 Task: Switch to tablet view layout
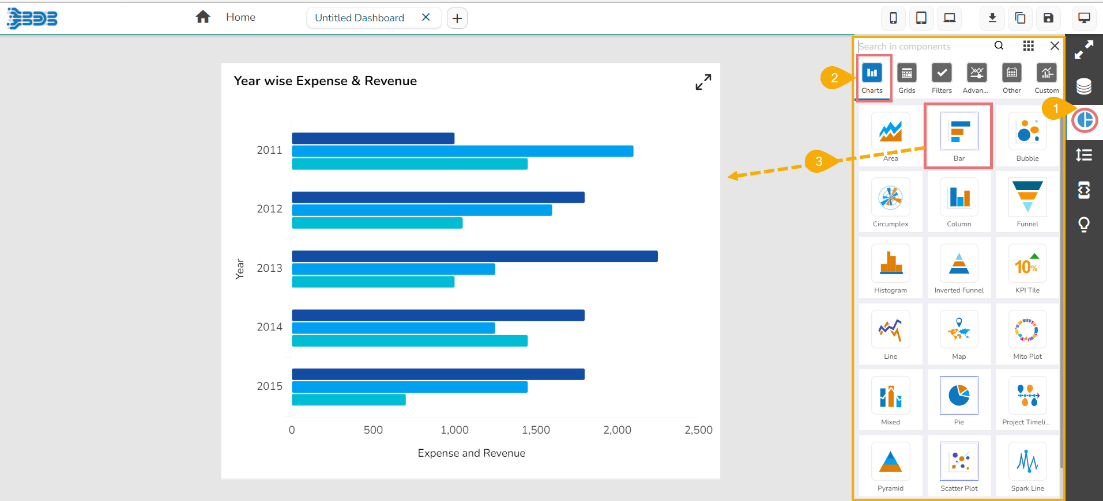pyautogui.click(x=921, y=18)
